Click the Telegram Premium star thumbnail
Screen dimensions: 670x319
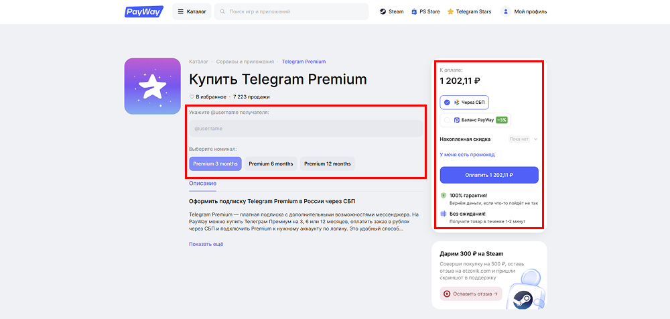click(x=153, y=86)
